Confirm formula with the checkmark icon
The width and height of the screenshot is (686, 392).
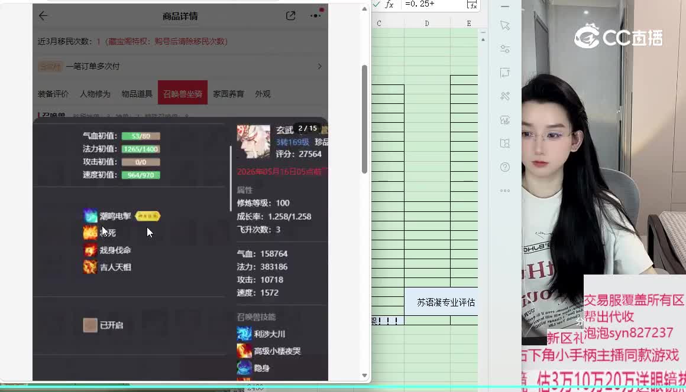pos(376,4)
